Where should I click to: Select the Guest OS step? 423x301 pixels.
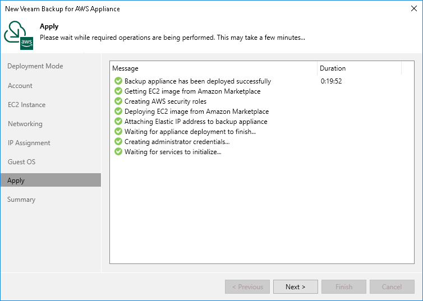point(21,162)
